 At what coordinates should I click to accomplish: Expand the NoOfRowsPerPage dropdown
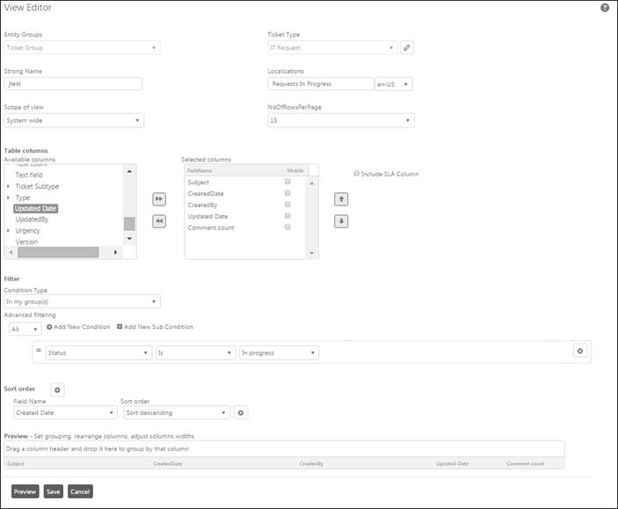pos(340,120)
